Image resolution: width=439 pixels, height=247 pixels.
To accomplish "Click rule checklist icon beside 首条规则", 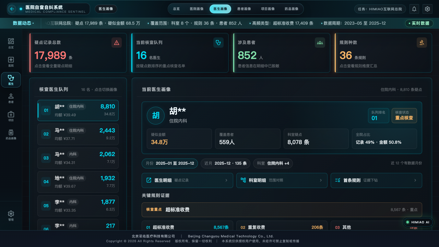I will [337, 180].
